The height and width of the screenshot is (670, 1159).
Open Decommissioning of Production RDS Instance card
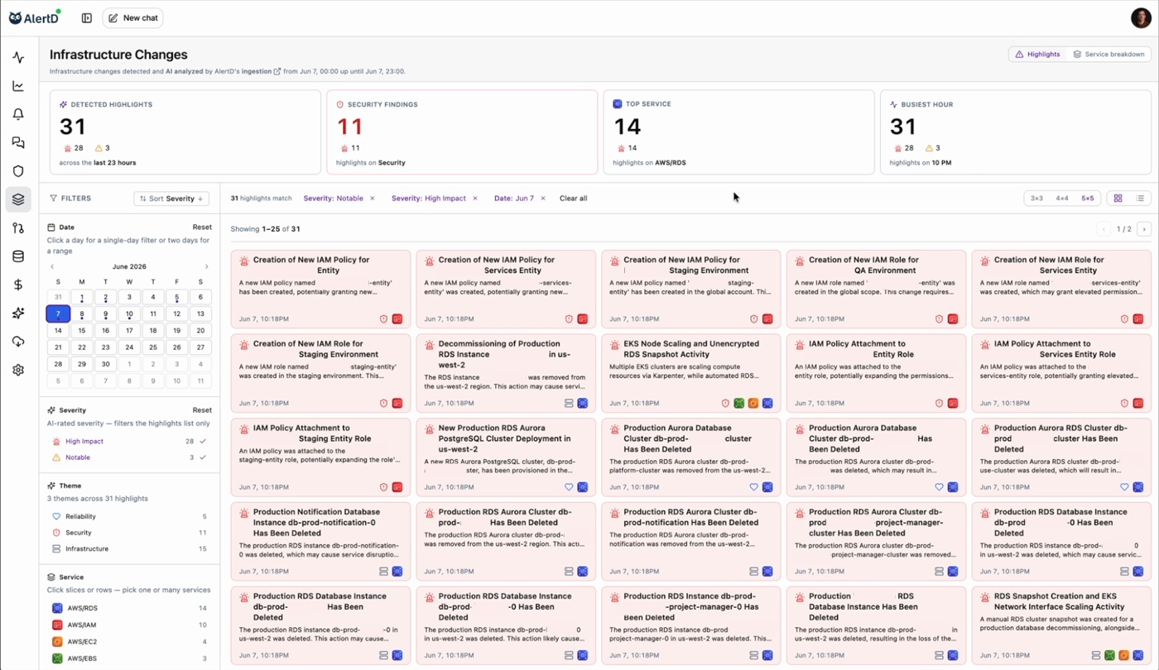pyautogui.click(x=506, y=373)
